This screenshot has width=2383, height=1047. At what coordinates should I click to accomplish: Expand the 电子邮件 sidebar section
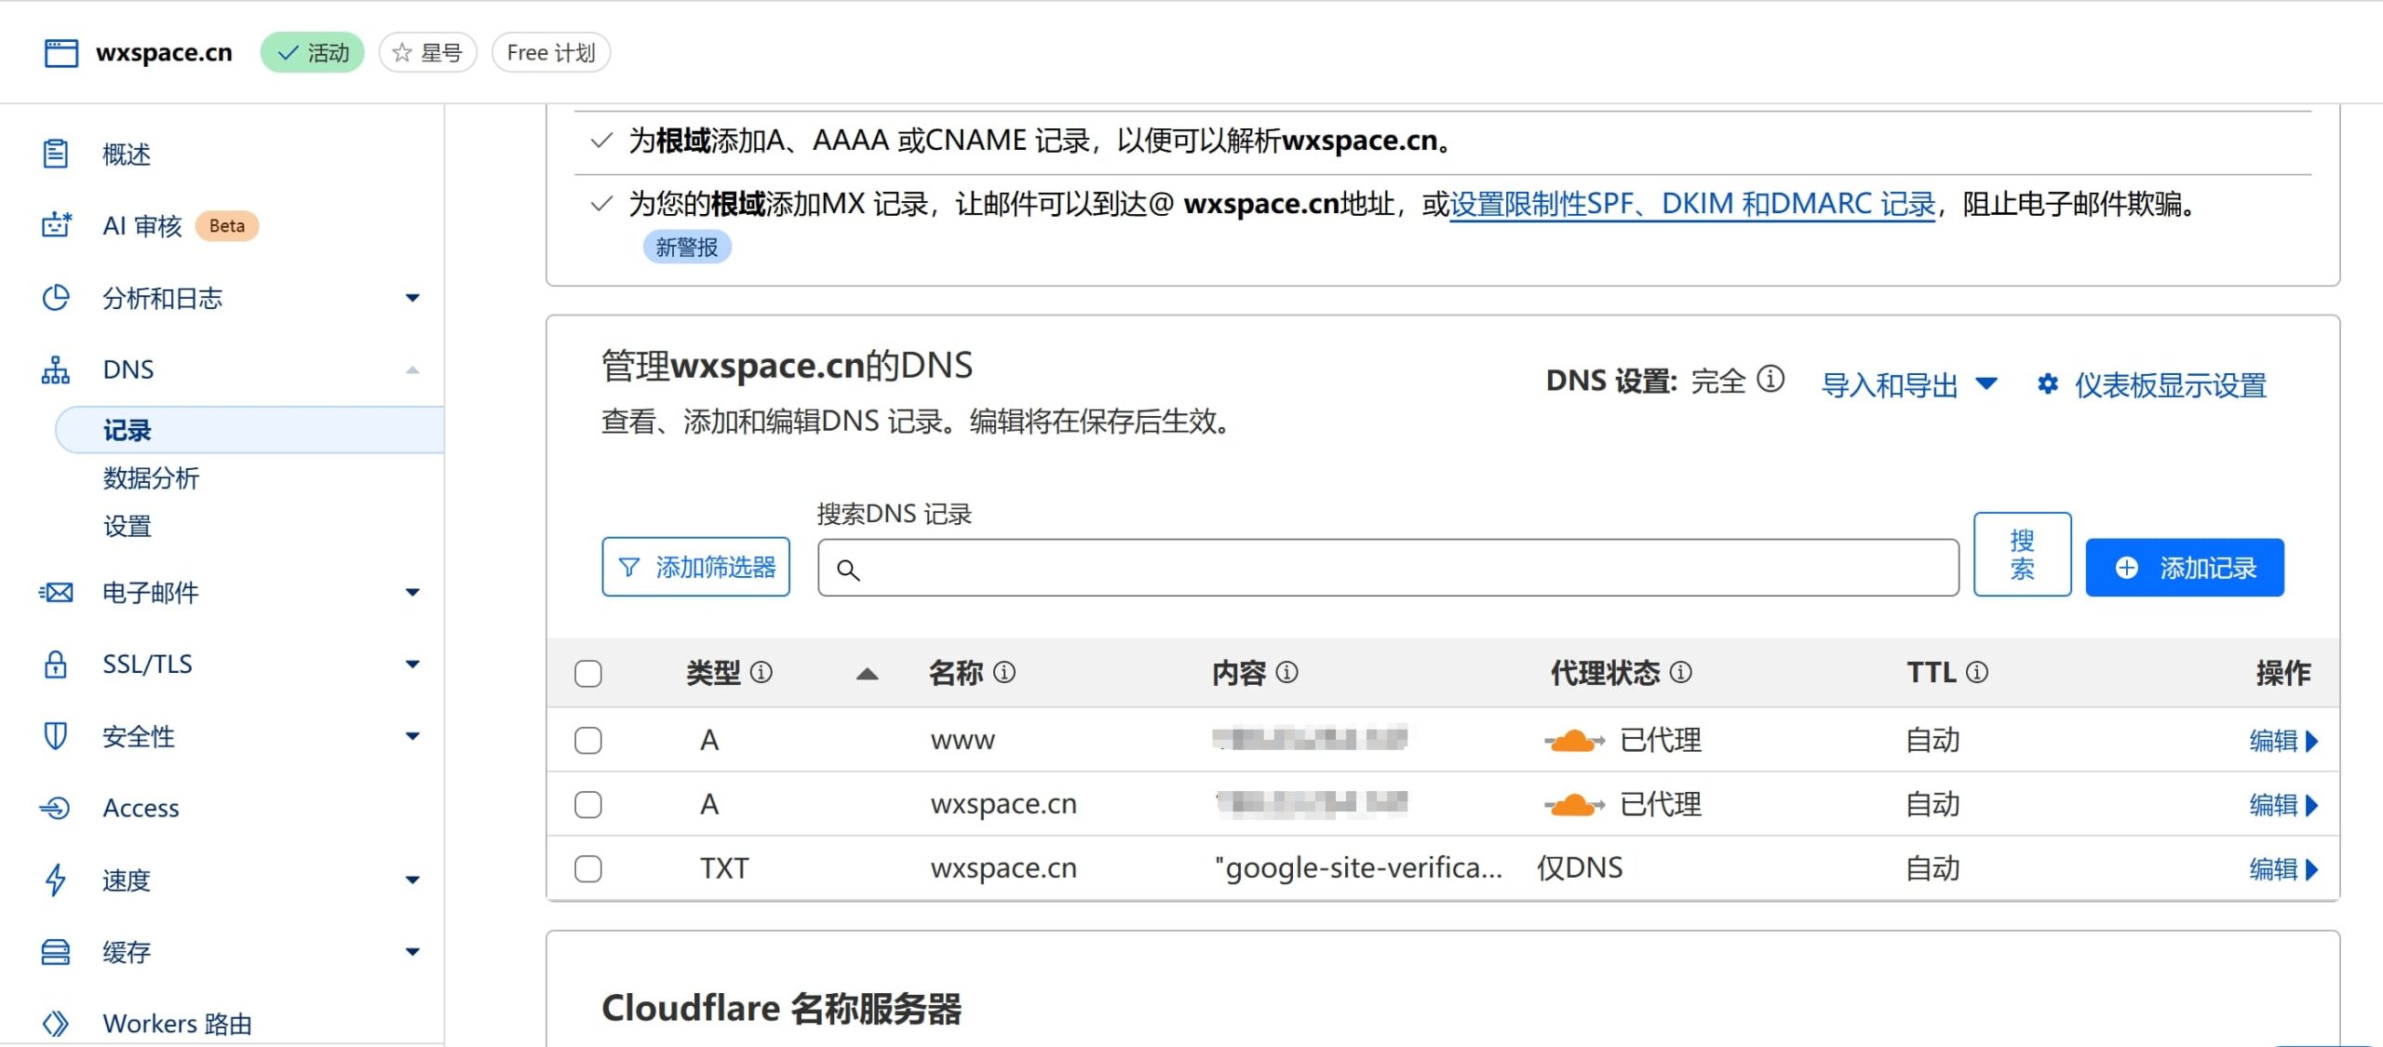412,592
